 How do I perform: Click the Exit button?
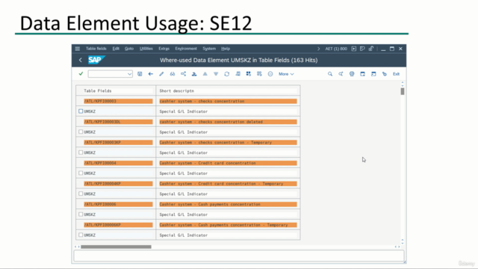tap(396, 74)
